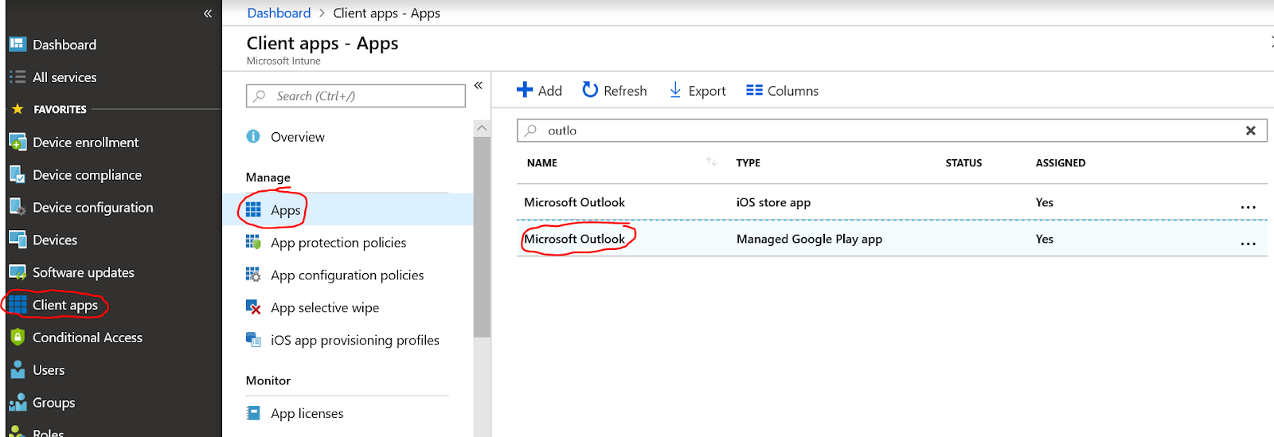Click Refresh button label

coord(625,91)
